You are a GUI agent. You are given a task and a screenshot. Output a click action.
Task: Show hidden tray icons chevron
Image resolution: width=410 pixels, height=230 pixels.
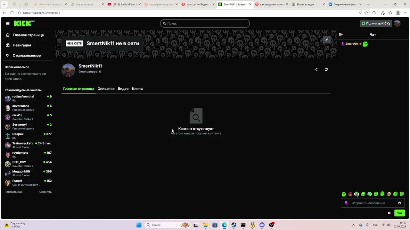[x=354, y=225]
